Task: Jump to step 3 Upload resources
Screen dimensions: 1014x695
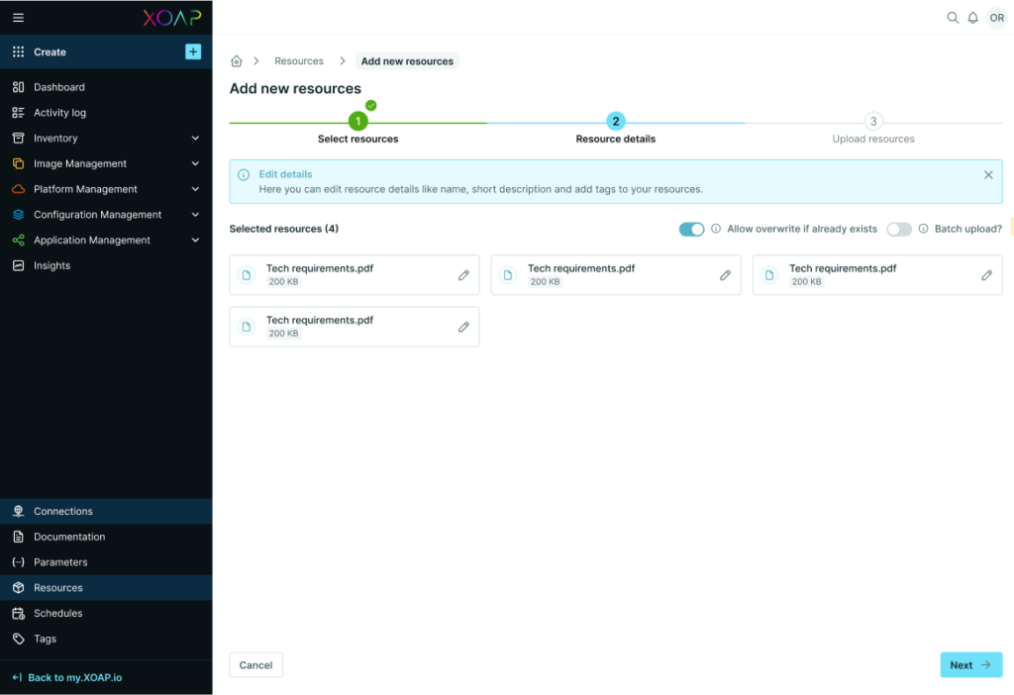Action: 873,122
